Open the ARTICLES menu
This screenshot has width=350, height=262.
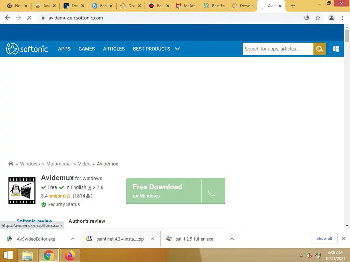click(x=114, y=49)
